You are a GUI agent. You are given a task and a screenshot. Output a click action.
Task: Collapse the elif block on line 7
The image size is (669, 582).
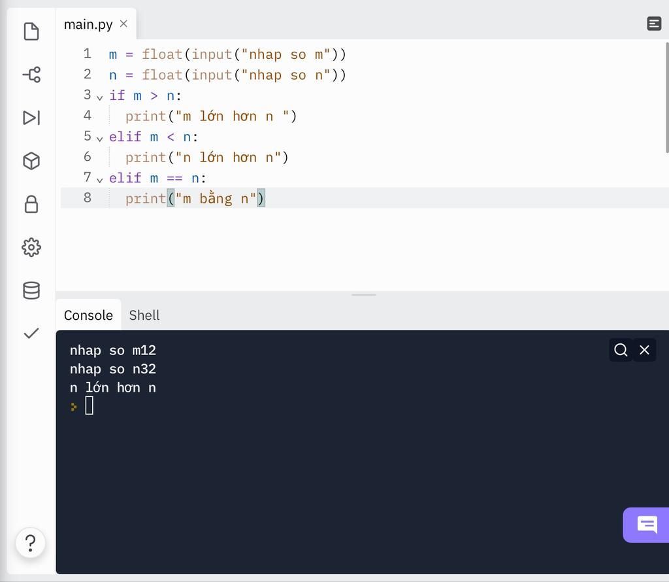pyautogui.click(x=100, y=180)
